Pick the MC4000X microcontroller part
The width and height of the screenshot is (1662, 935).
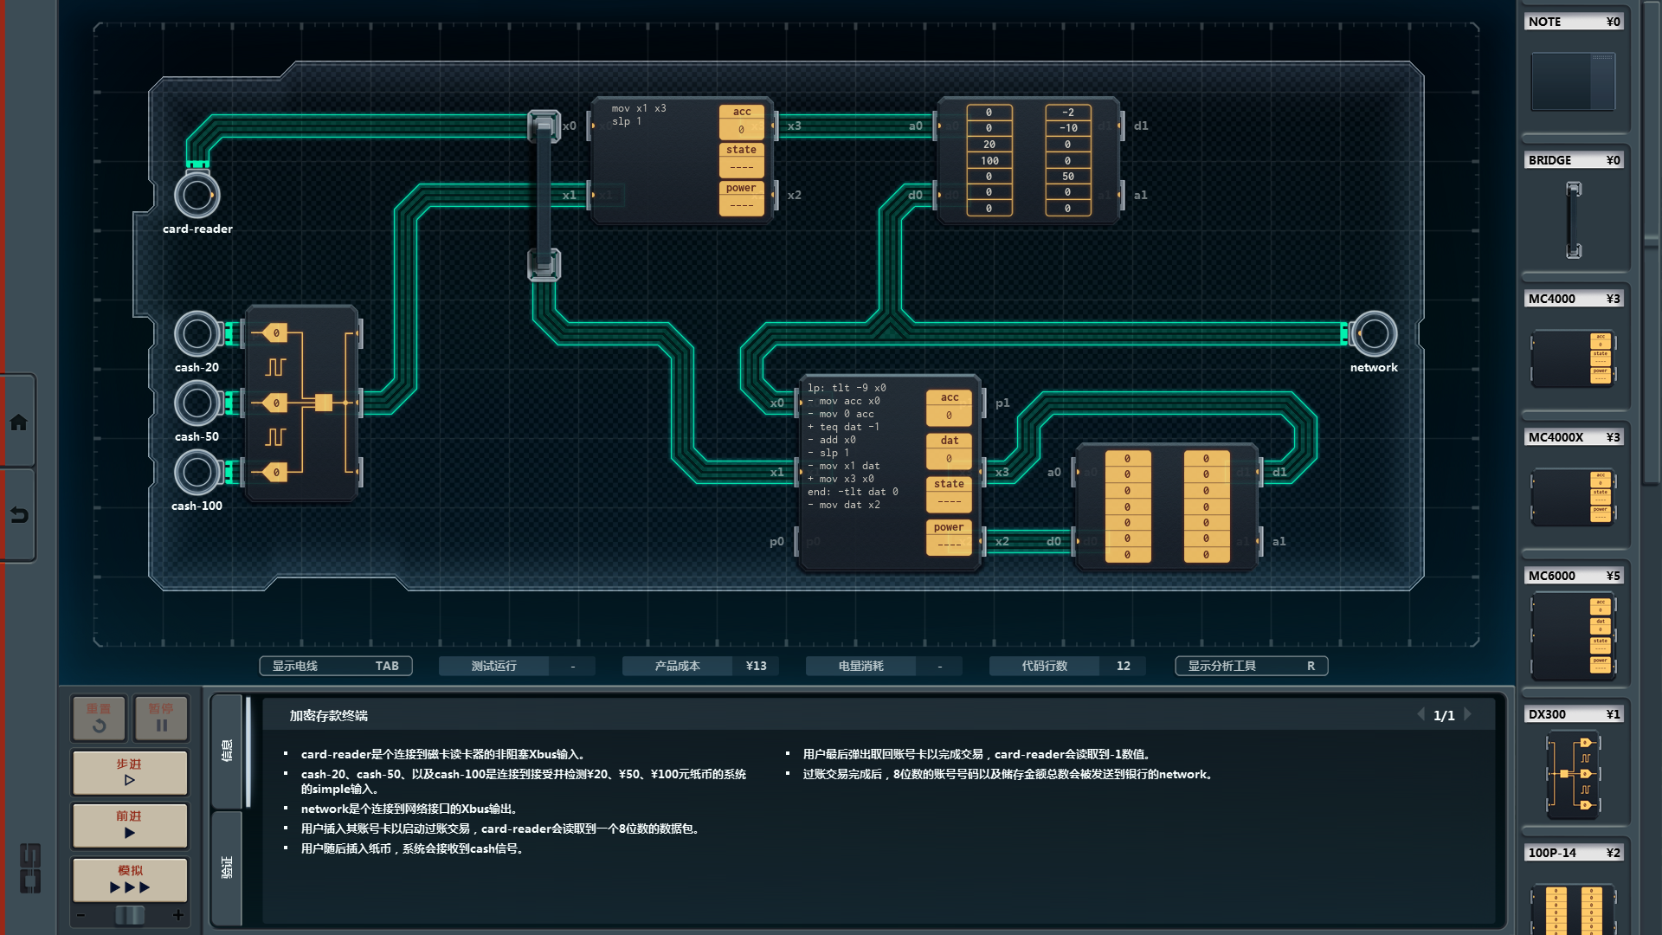pos(1573,497)
